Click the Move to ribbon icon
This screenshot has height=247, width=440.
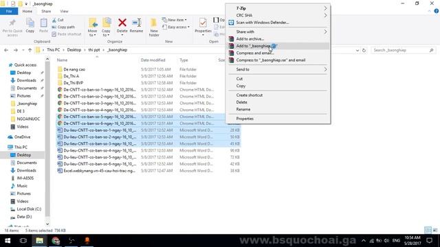tap(92, 27)
